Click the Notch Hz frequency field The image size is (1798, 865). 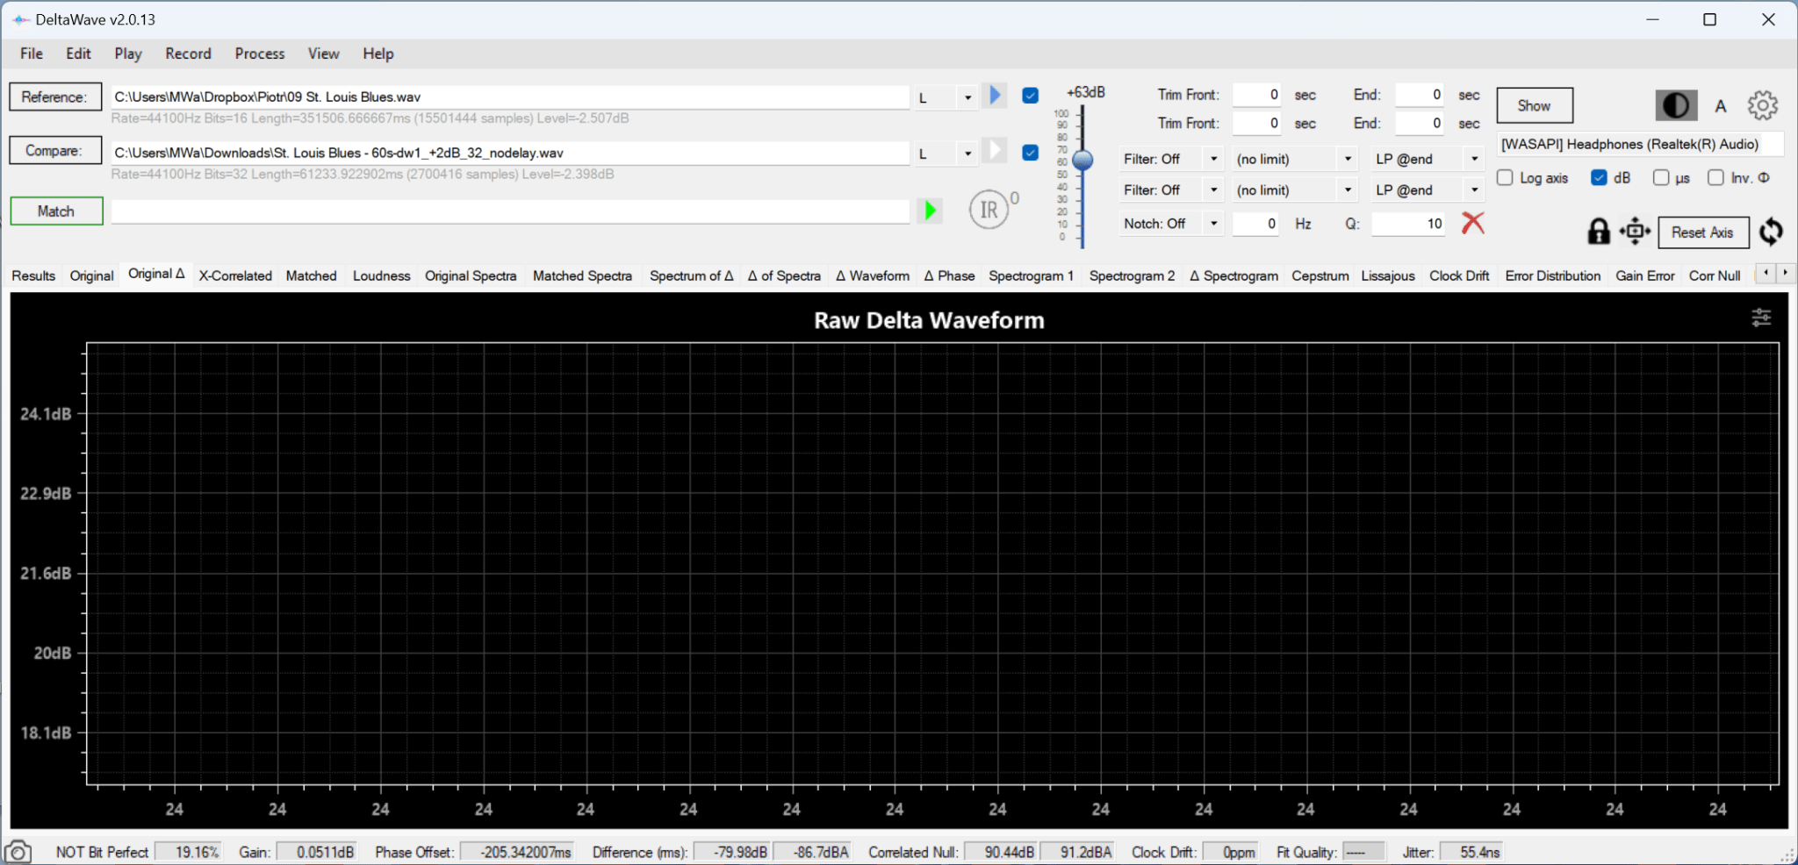pos(1255,224)
